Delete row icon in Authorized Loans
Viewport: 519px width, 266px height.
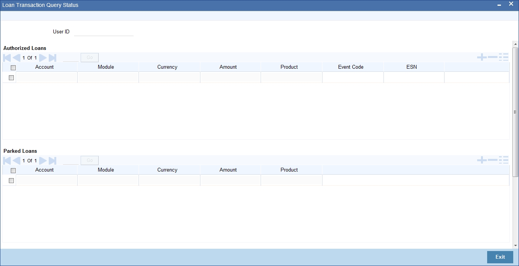(x=493, y=58)
